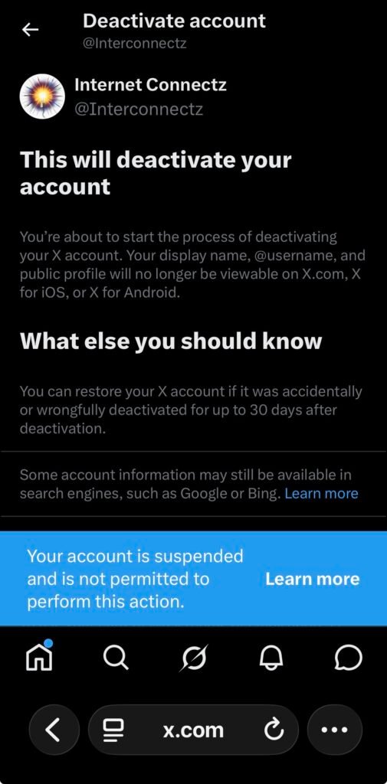Open the Notifications bell icon

point(271,658)
